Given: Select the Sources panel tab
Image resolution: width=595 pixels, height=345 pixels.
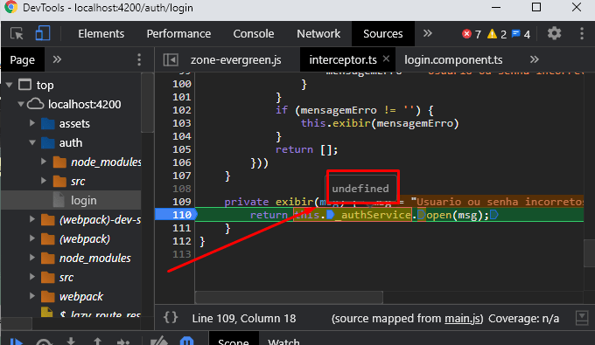Looking at the screenshot, I should tap(383, 34).
